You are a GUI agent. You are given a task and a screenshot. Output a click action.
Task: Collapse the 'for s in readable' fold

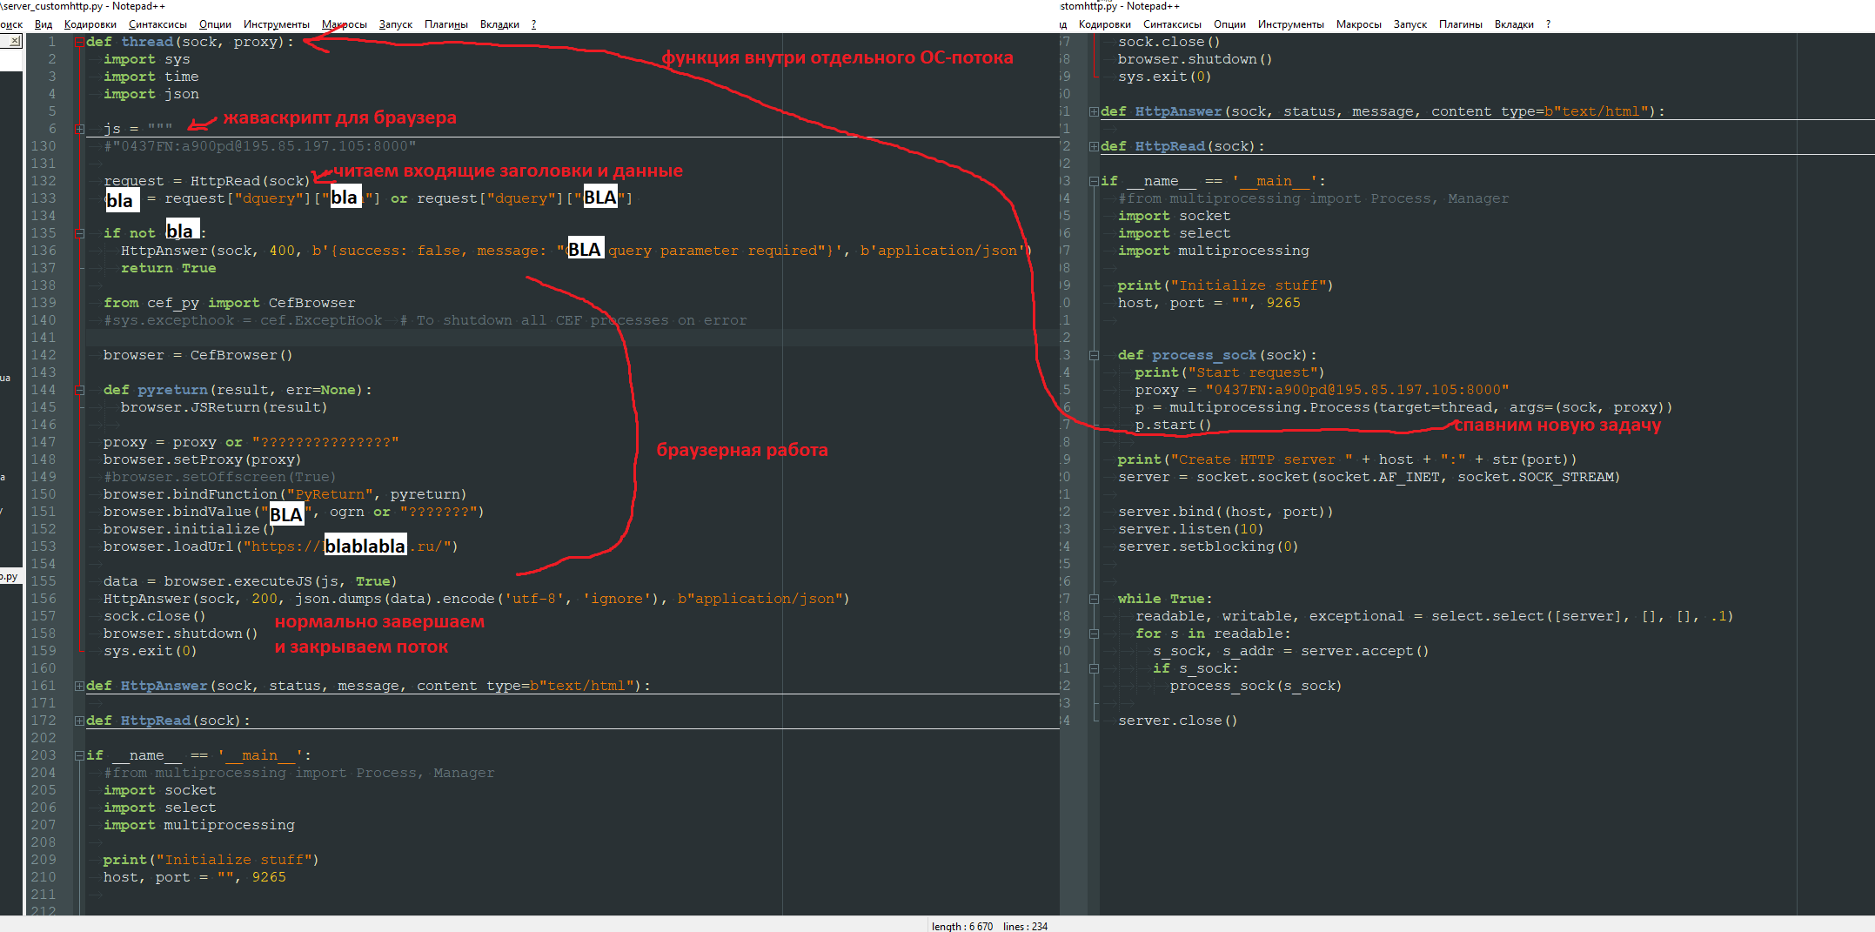[1094, 634]
